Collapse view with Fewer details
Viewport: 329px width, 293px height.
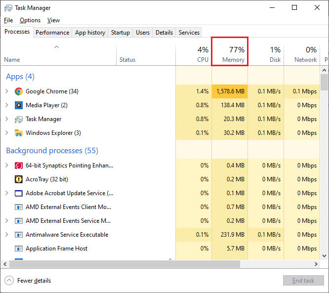click(x=28, y=281)
